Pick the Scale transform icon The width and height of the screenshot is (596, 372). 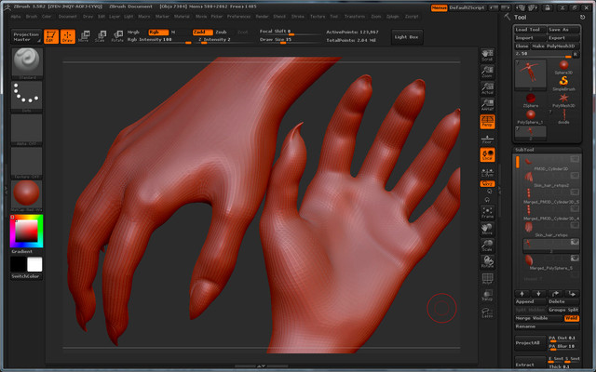point(100,36)
